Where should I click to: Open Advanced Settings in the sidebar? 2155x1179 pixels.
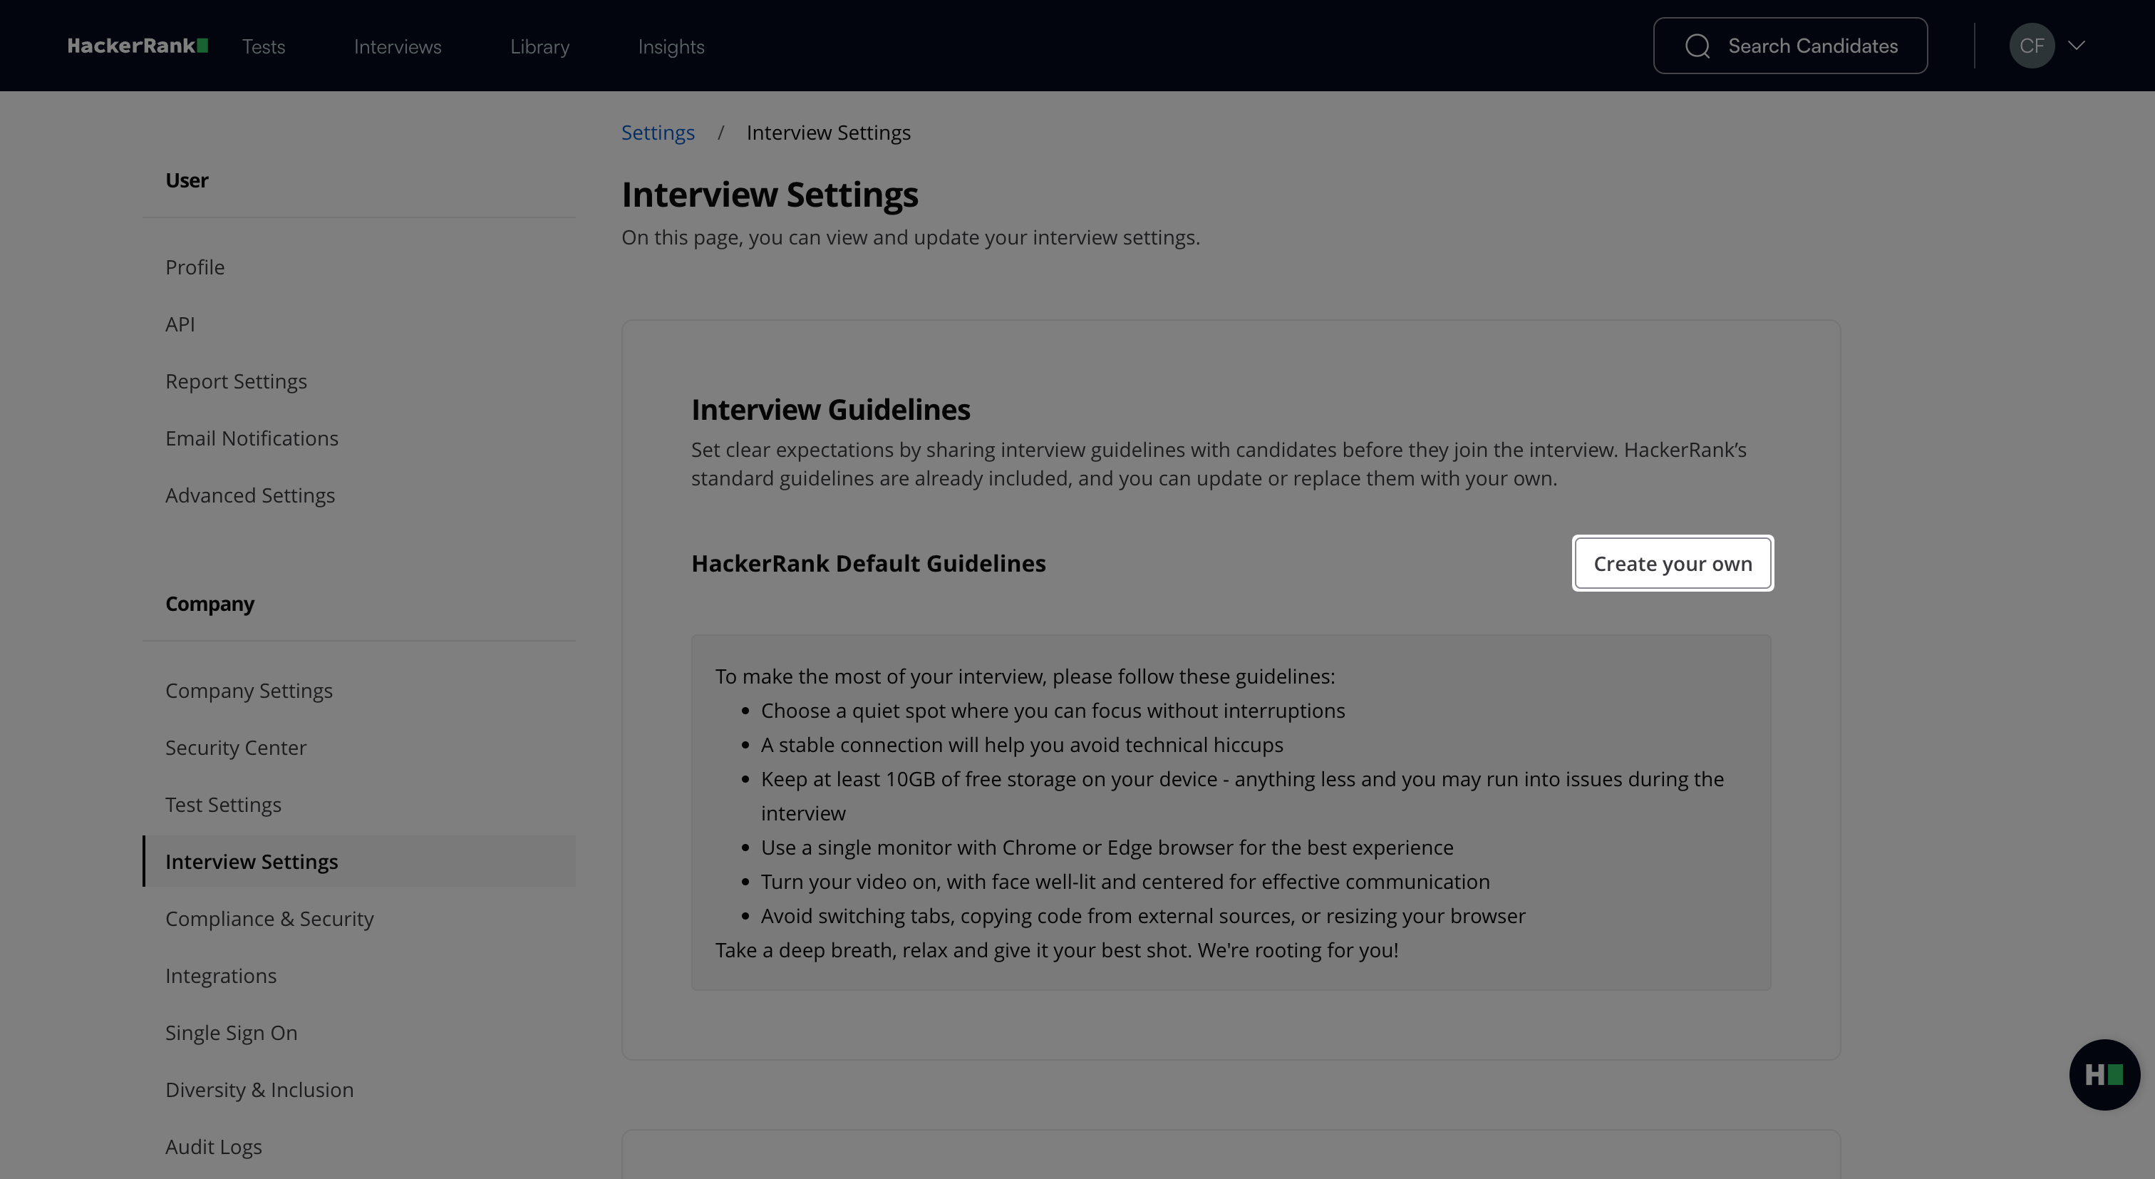coord(250,495)
